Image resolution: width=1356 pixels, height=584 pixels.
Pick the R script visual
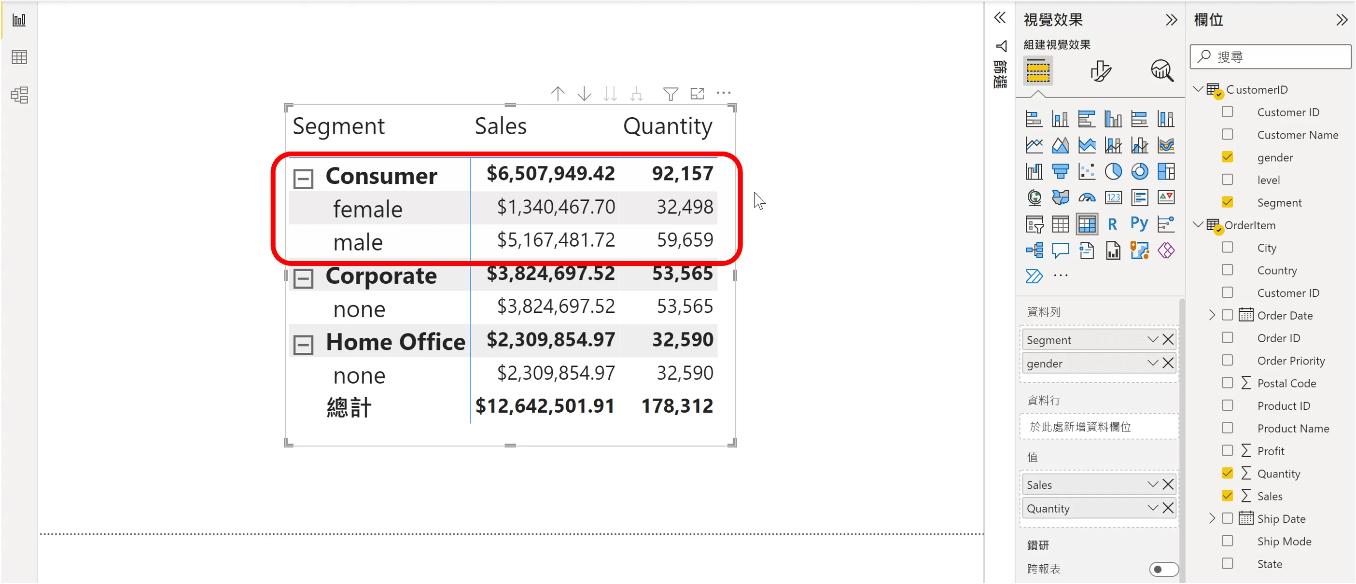[x=1112, y=224]
